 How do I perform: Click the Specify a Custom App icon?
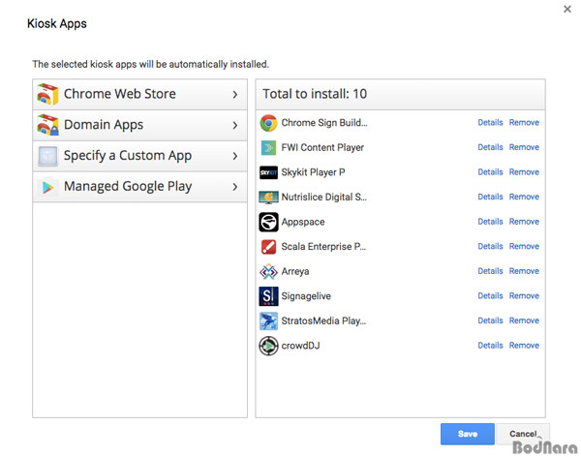tap(47, 156)
